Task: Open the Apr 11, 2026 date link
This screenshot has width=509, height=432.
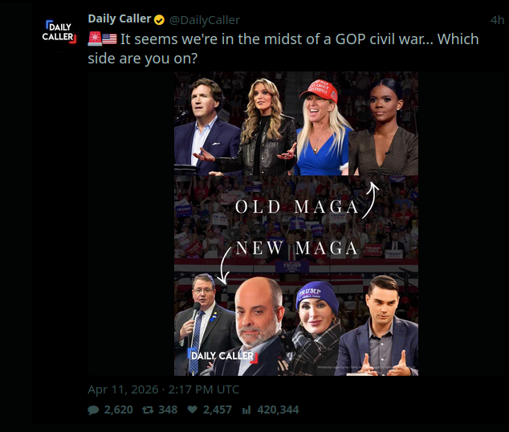Action: (163, 389)
